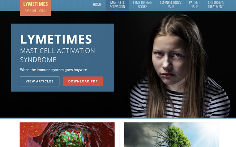Click the LymeTimes Special Issue logo
Screen dimensions: 236x147
(35, 8)
